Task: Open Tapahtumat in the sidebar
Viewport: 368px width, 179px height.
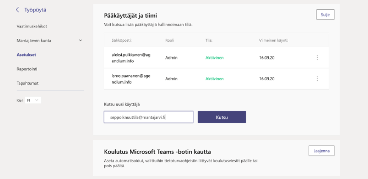Action: pyautogui.click(x=28, y=83)
